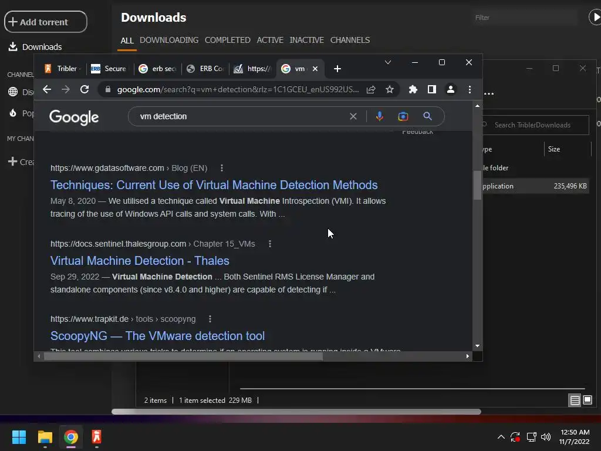The image size is (601, 451).
Task: Click the Tribler horizontal scrollbar
Action: (296, 412)
